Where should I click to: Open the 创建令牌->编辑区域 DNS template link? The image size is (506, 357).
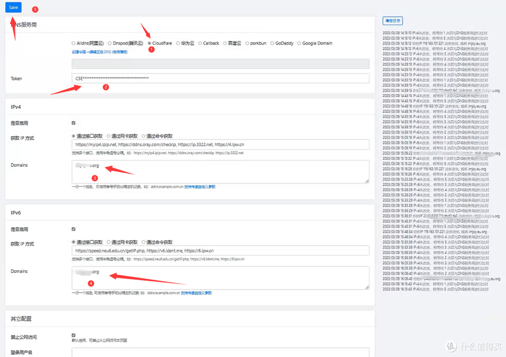[x=100, y=52]
